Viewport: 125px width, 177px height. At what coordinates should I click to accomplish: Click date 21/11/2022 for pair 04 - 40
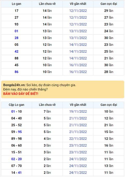point(78,118)
